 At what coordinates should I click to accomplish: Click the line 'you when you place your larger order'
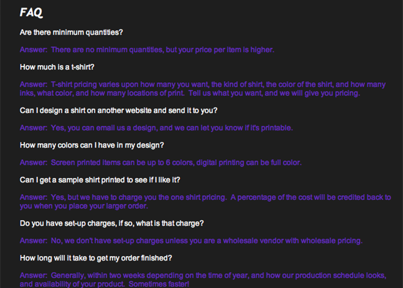[84, 206]
